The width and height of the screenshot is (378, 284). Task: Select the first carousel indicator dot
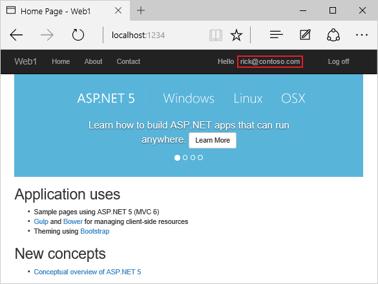click(177, 157)
